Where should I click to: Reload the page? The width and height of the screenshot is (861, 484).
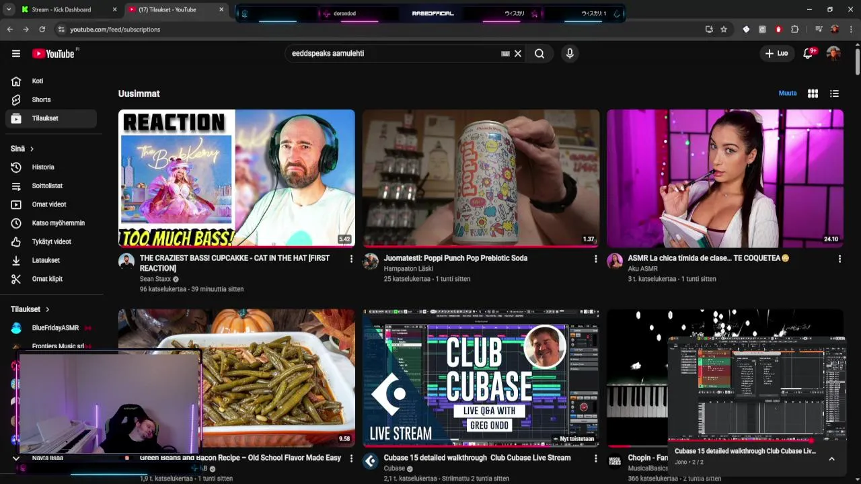pos(42,30)
